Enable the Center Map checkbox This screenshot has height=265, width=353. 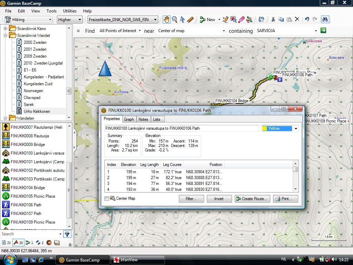pos(107,198)
